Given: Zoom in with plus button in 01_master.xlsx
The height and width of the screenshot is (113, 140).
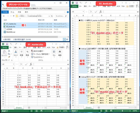Looking at the screenshot, I should 60,111.
